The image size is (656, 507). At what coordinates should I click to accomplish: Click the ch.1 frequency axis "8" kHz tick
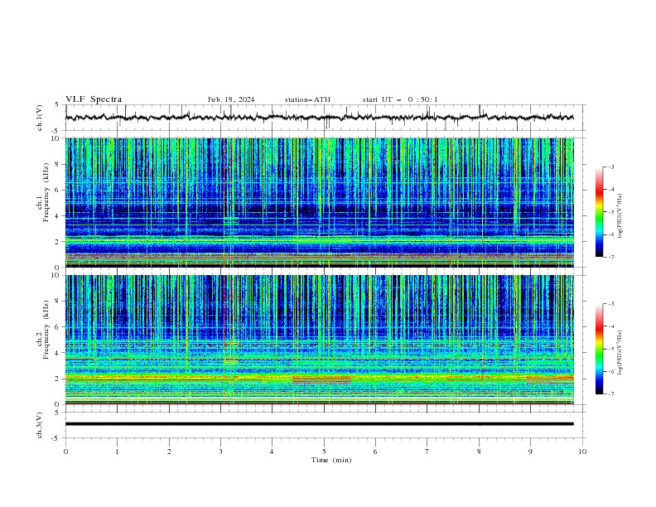[58, 164]
